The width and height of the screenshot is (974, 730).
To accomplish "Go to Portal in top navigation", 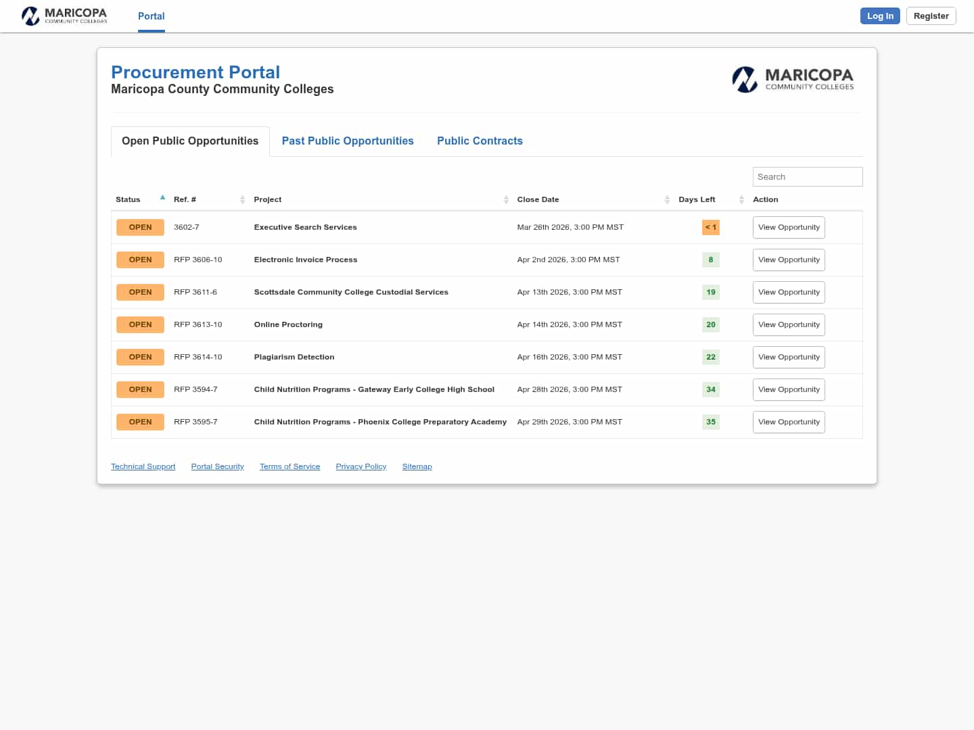I will tap(151, 16).
